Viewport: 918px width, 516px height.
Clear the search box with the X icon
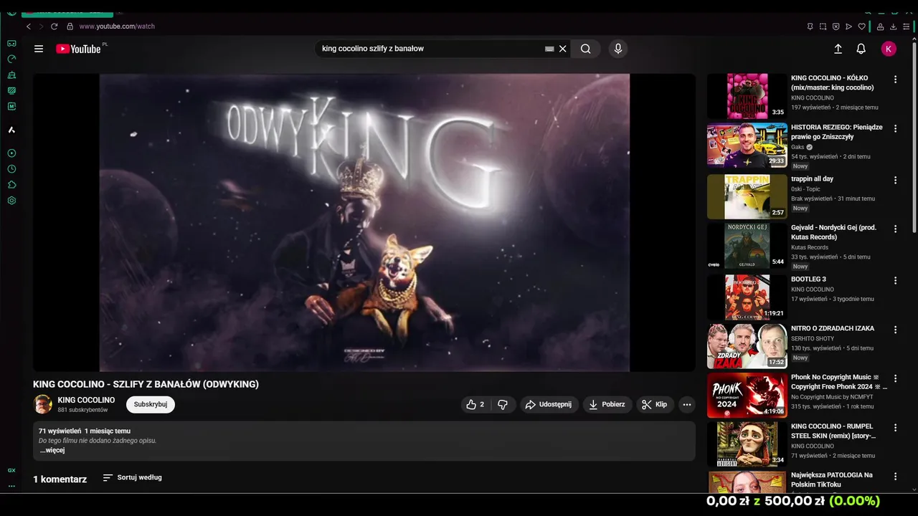(563, 49)
